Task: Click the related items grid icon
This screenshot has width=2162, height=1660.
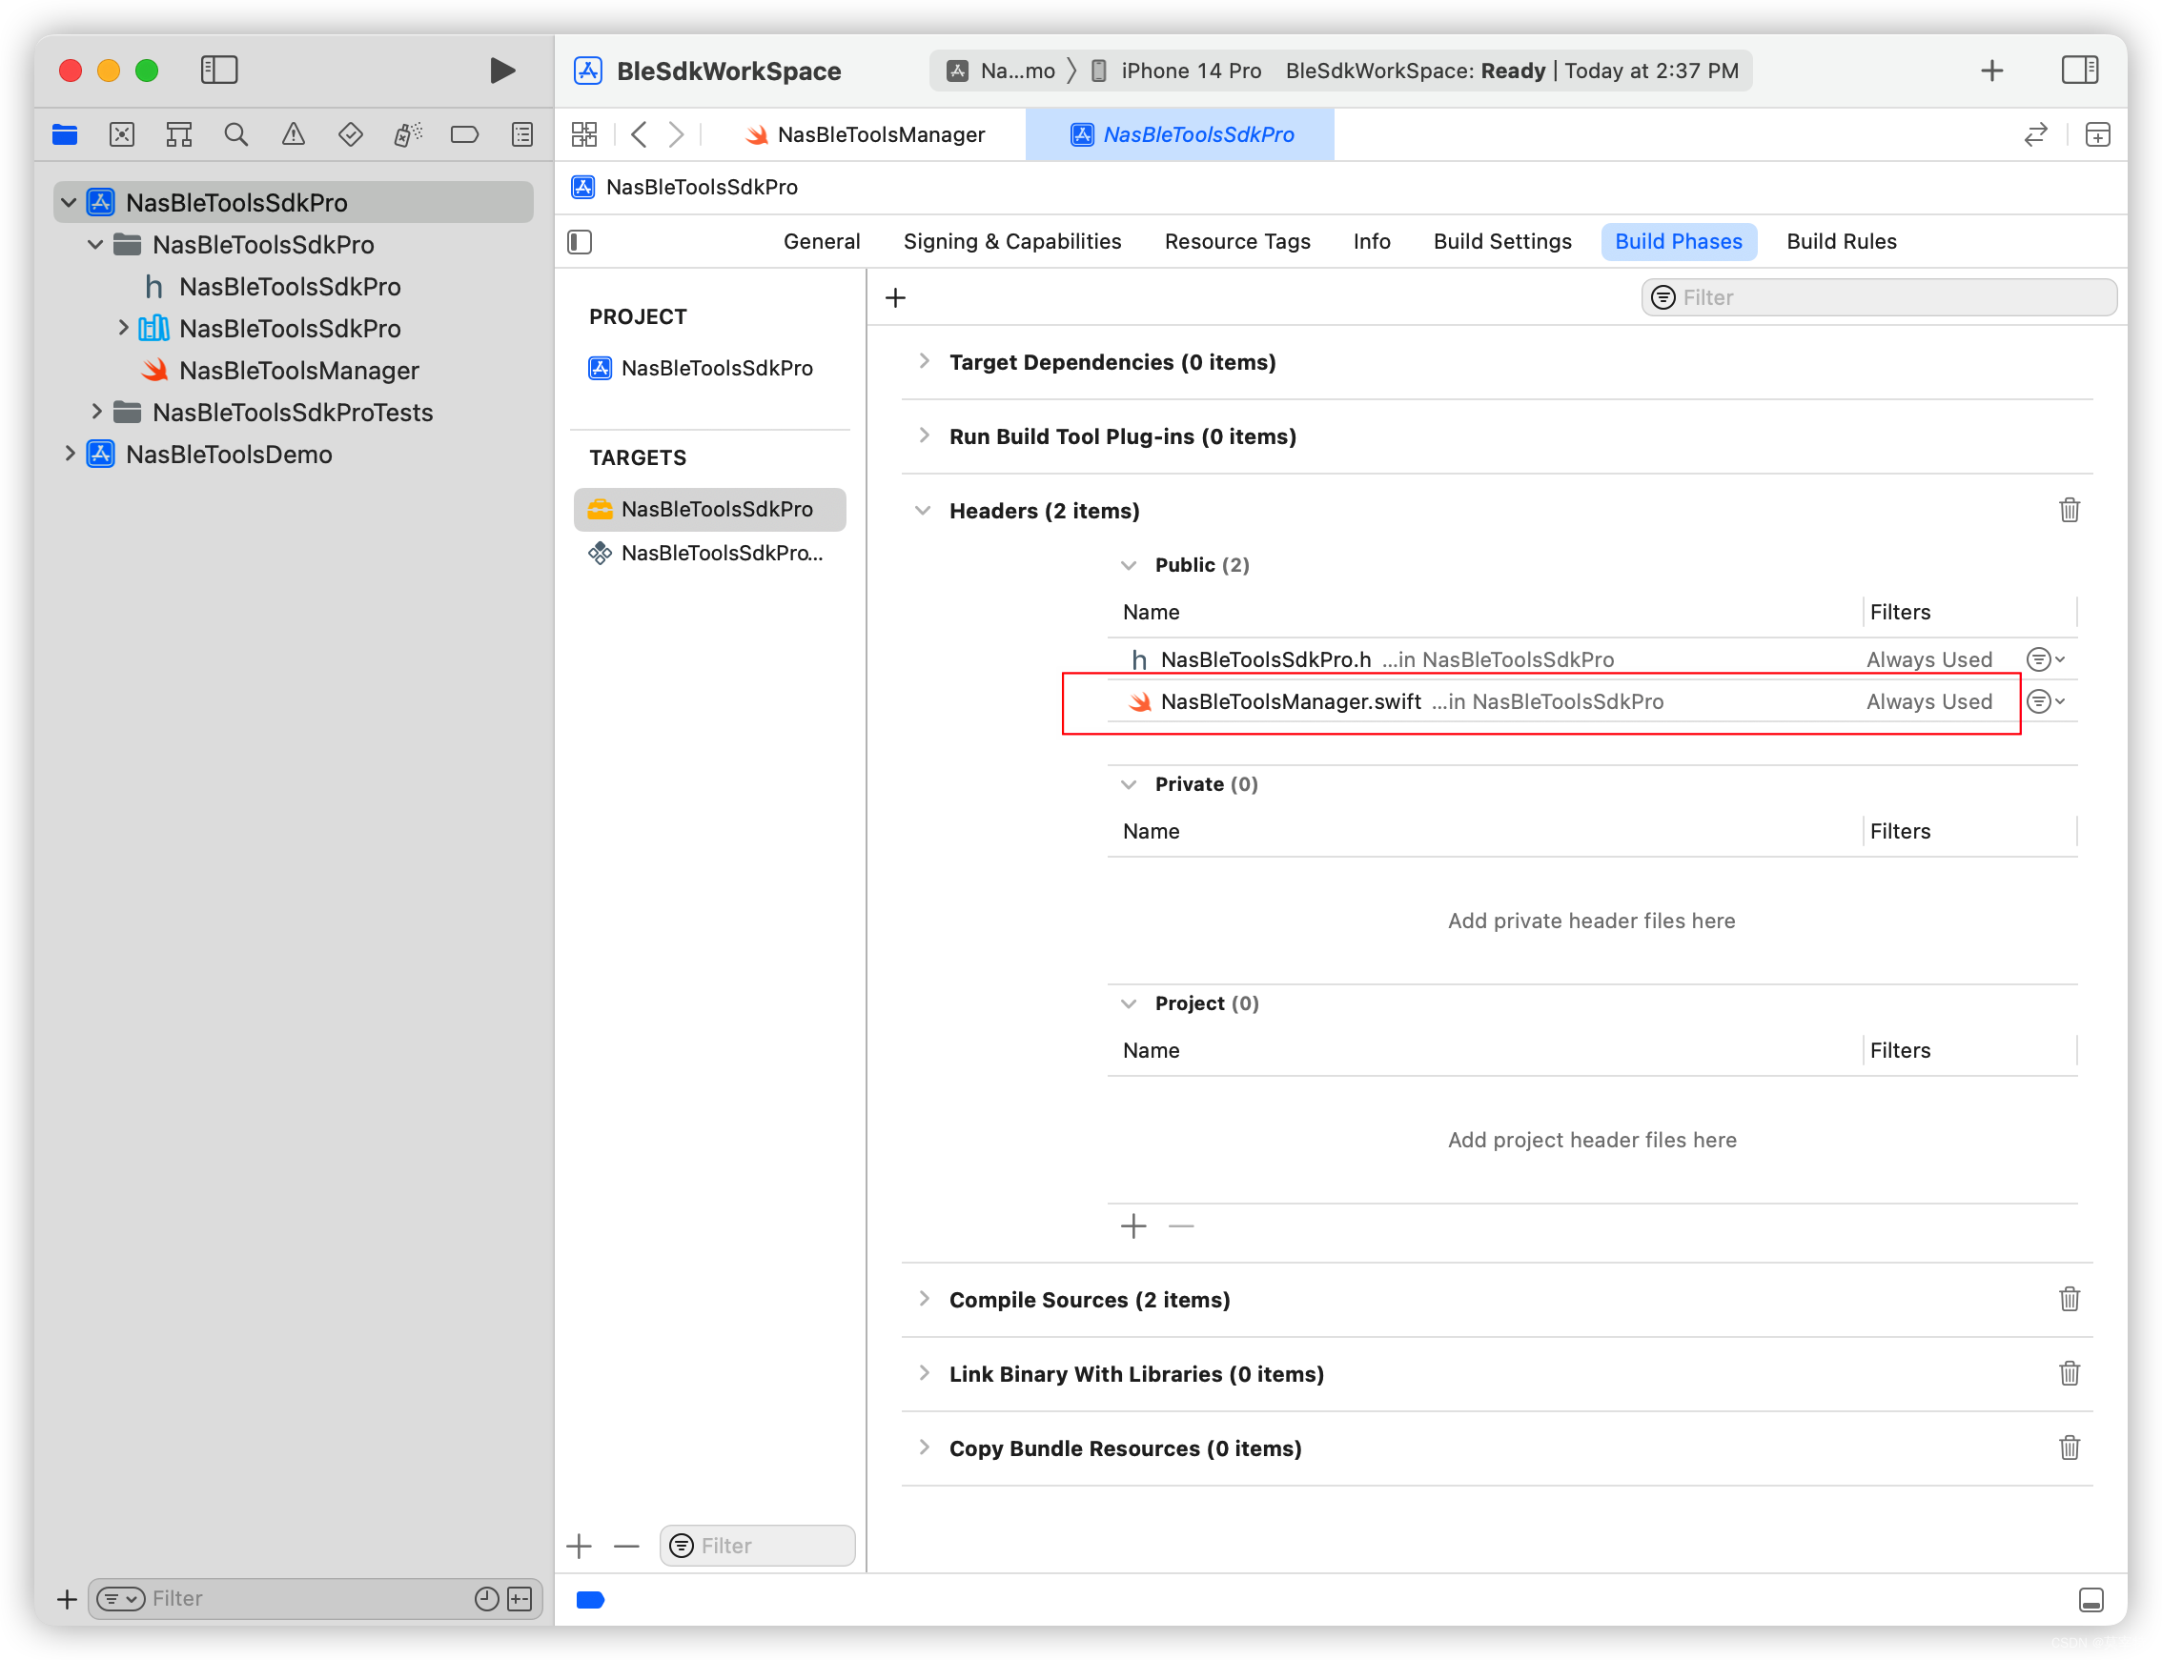Action: click(x=584, y=134)
